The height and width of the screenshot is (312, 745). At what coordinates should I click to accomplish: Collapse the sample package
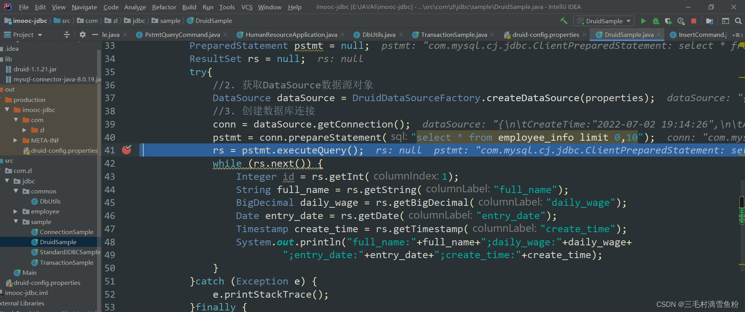pos(16,222)
